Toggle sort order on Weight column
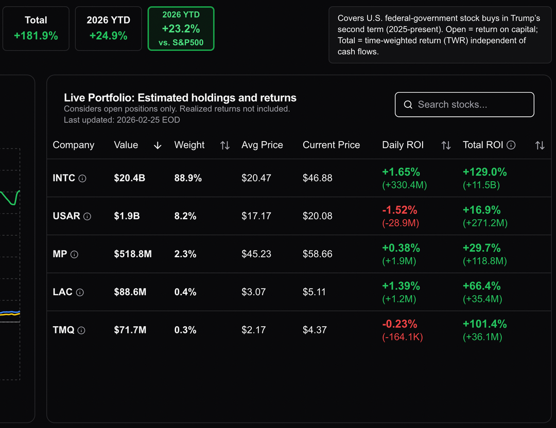Screen dimensions: 556x428 225,146
